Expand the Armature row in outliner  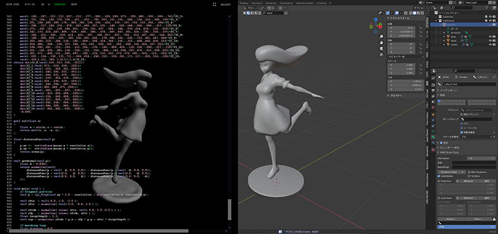(x=444, y=33)
